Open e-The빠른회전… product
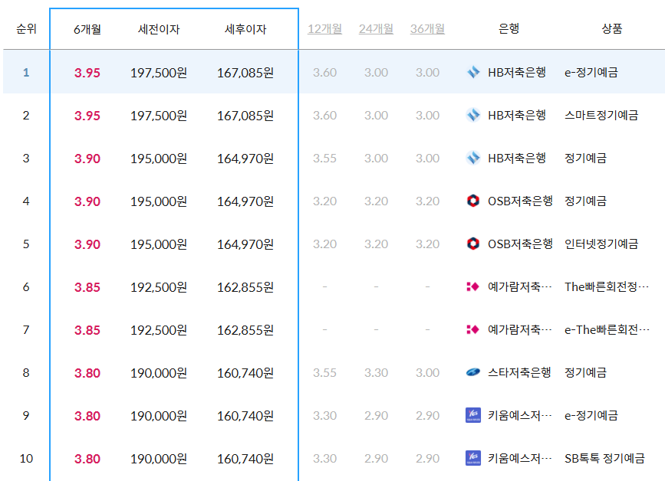This screenshot has height=481, width=665. coord(607,329)
